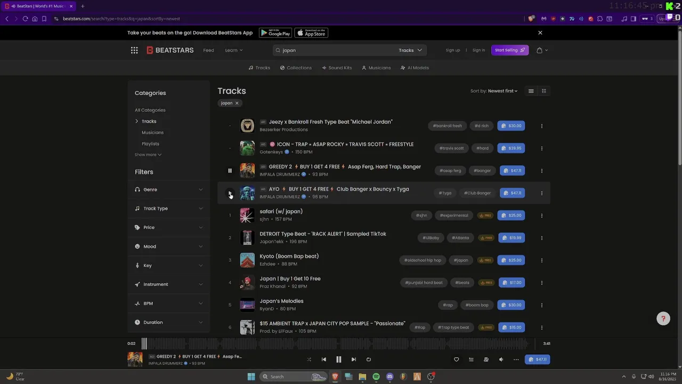
Task: Open the Google Play download badge
Action: click(x=275, y=33)
